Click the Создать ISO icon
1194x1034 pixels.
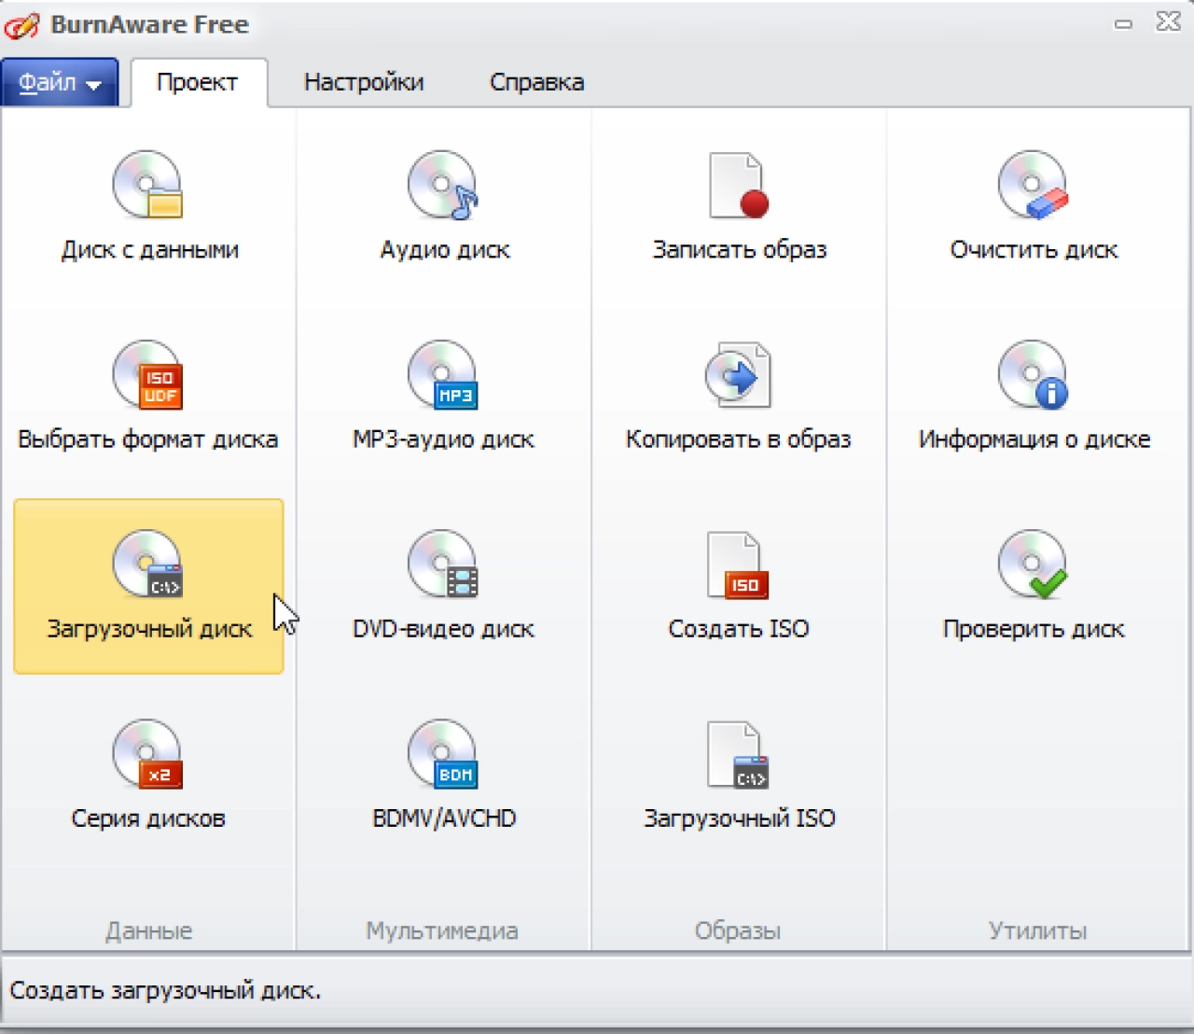[x=738, y=586]
